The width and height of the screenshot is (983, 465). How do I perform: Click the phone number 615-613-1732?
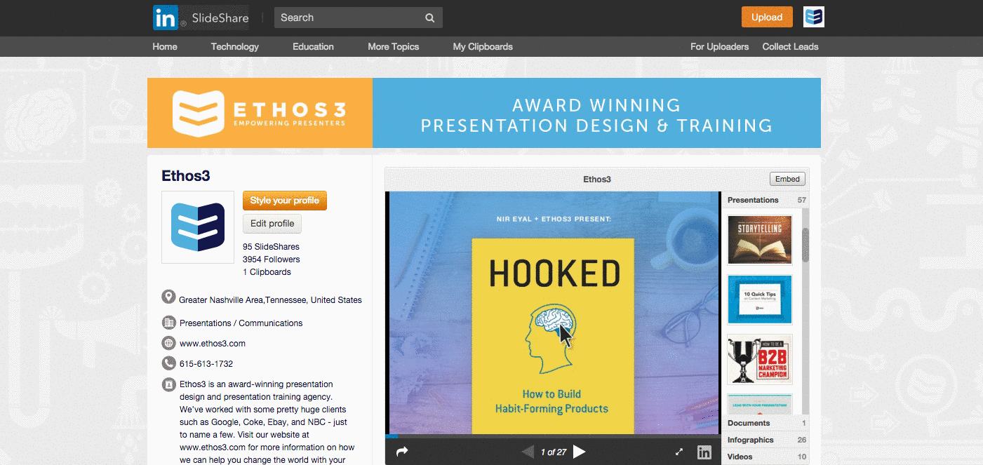pos(206,364)
